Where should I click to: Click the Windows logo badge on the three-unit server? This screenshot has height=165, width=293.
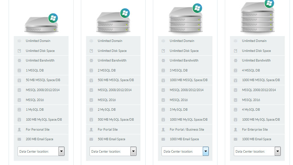point(197,8)
